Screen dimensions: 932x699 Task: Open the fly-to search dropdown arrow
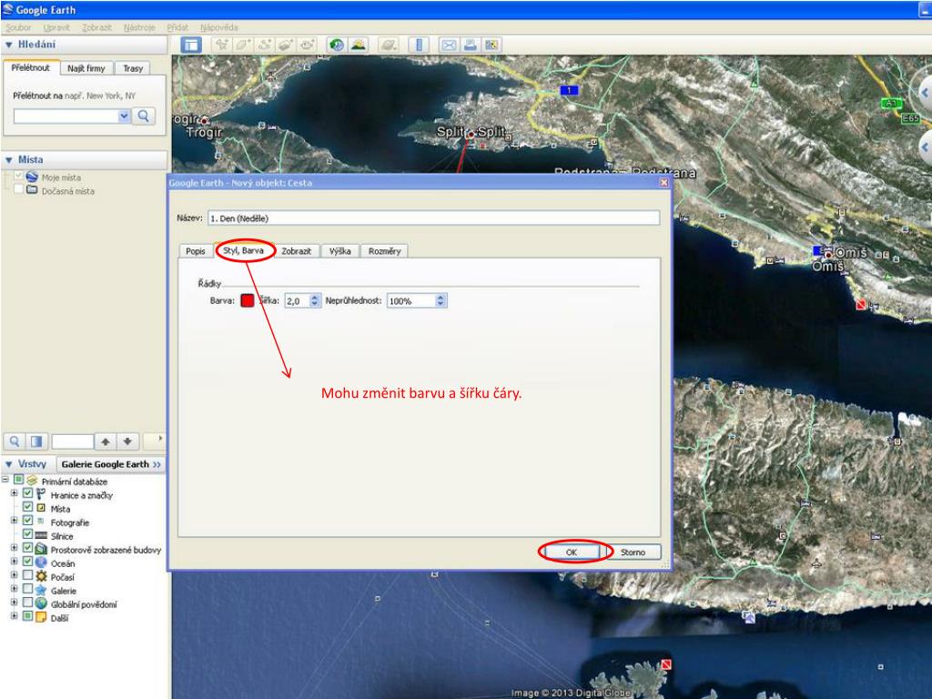click(x=124, y=116)
